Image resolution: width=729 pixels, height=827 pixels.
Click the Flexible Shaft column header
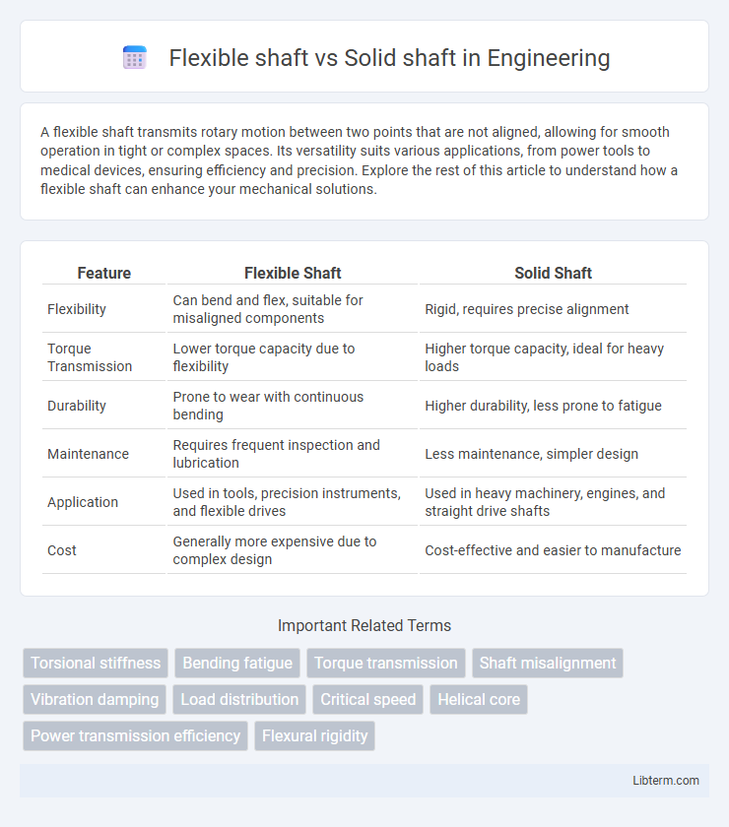pos(293,273)
